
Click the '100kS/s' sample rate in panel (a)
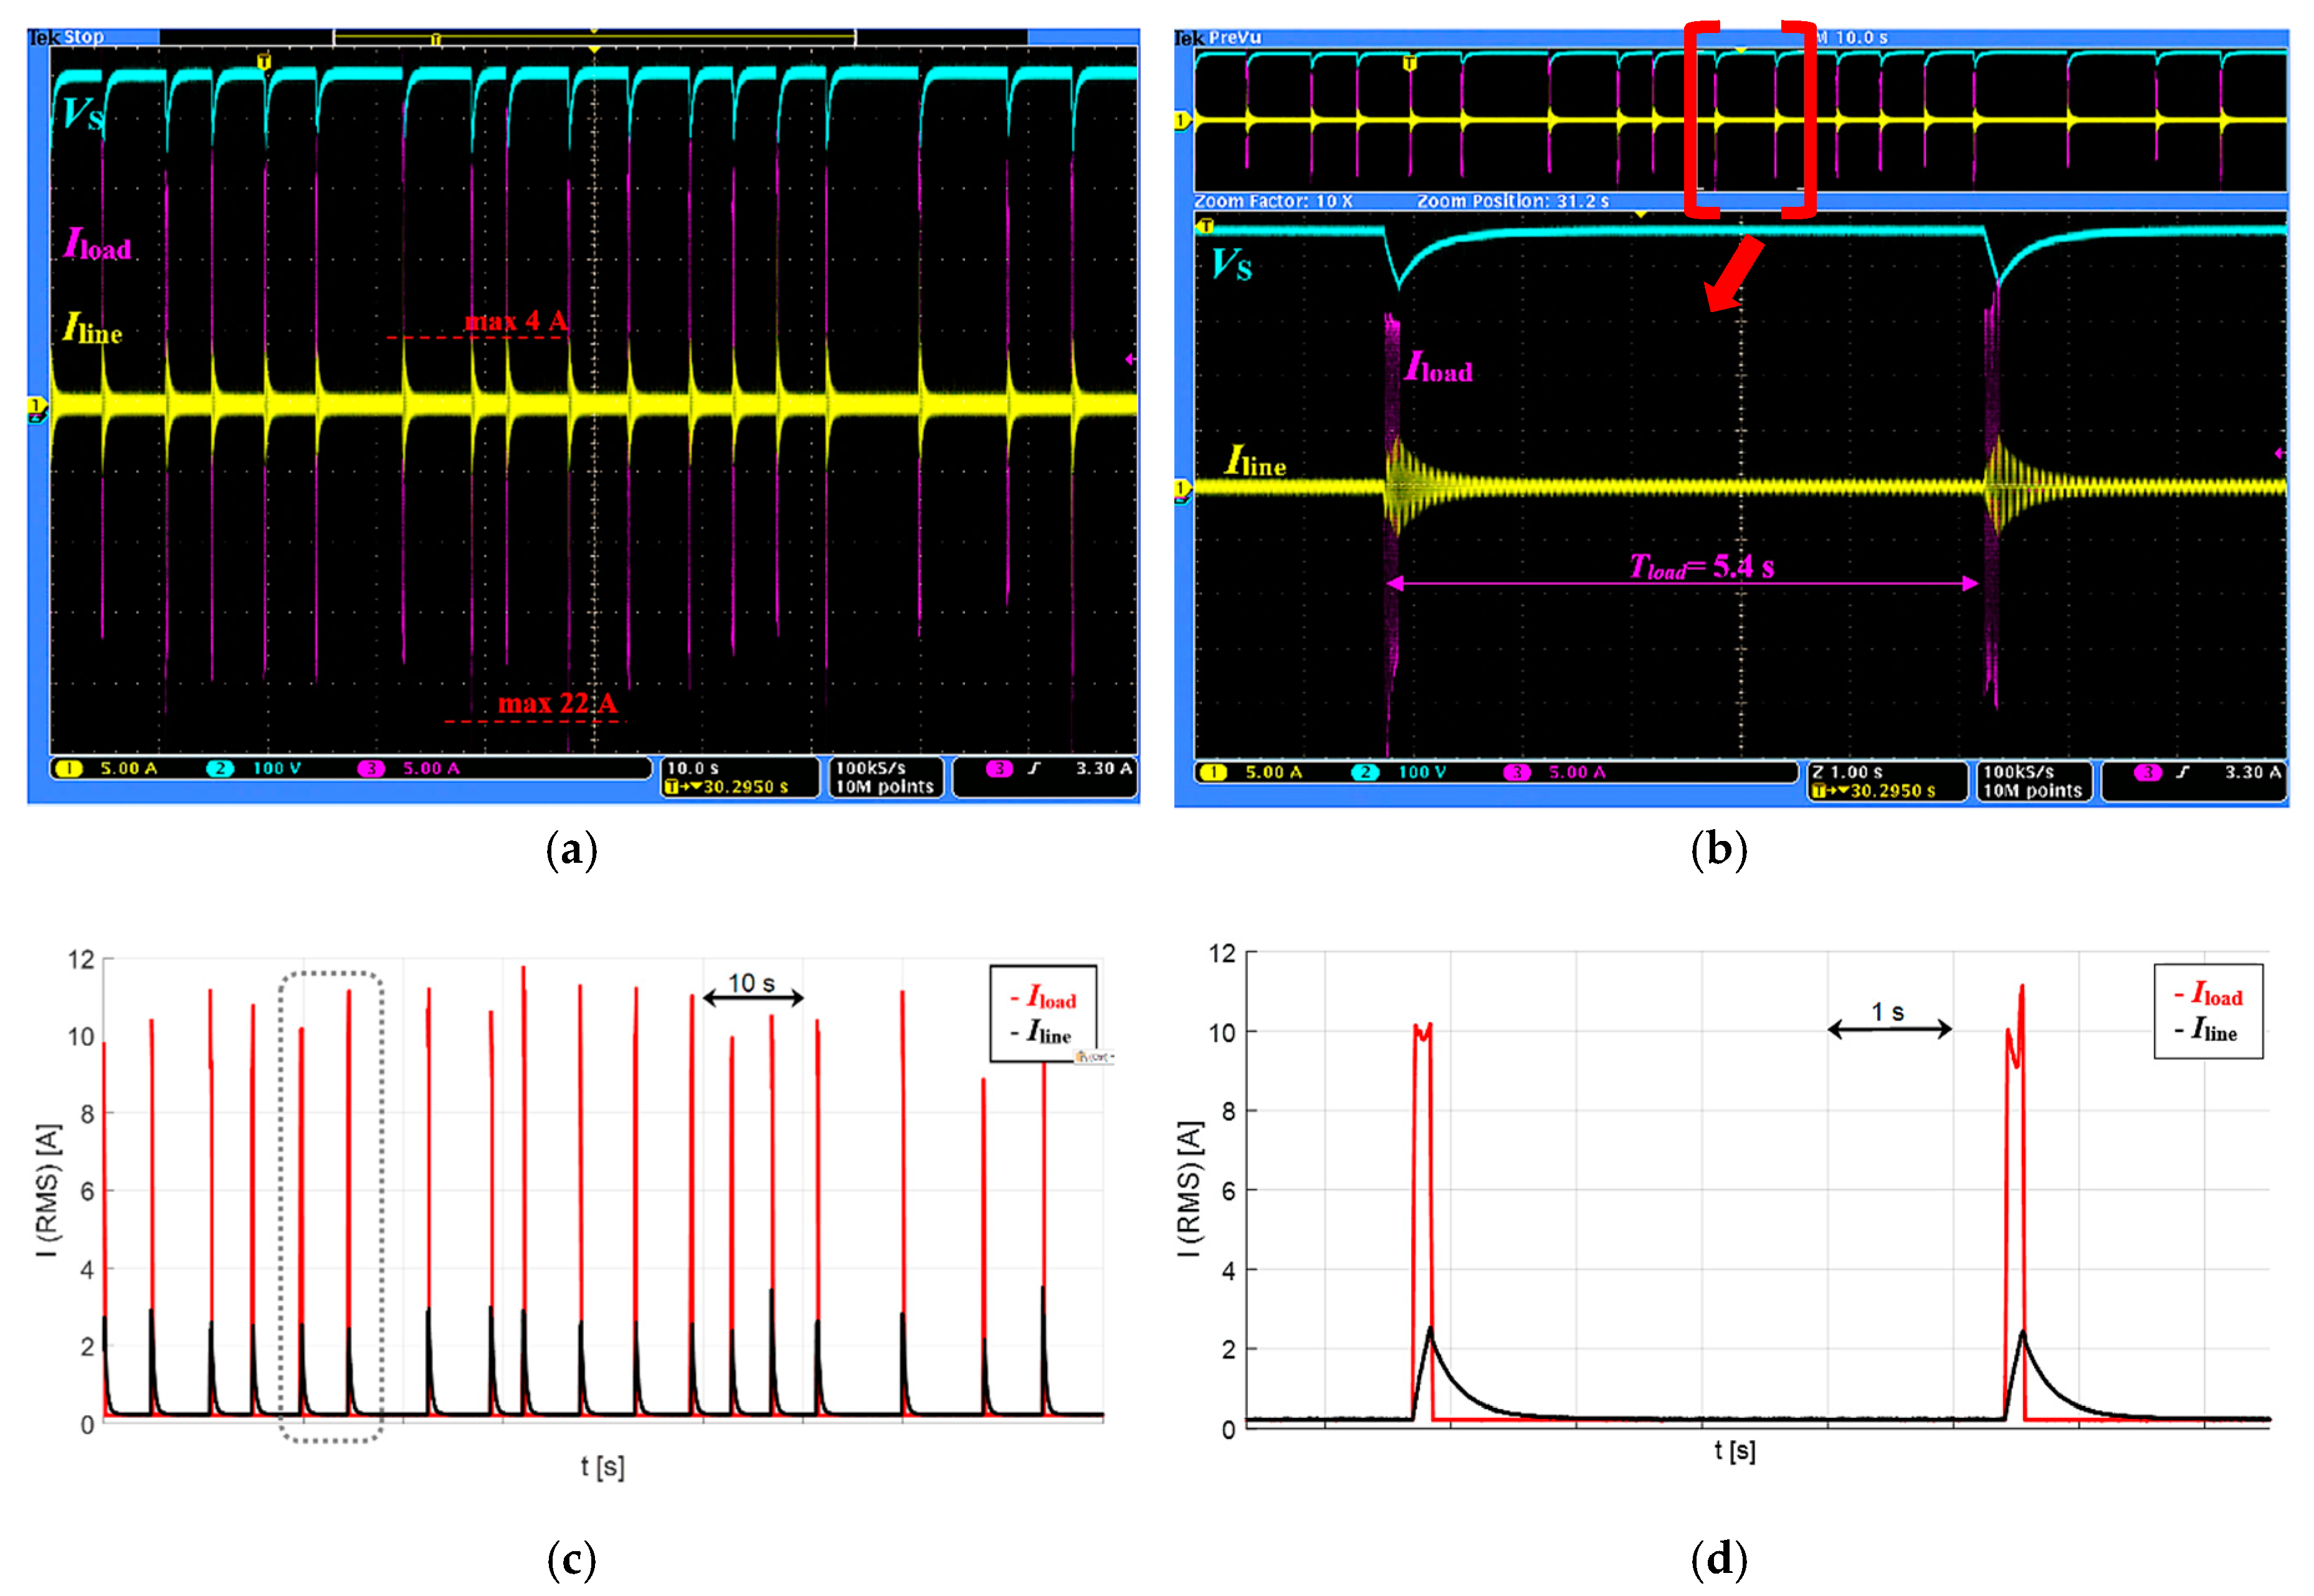(x=871, y=769)
